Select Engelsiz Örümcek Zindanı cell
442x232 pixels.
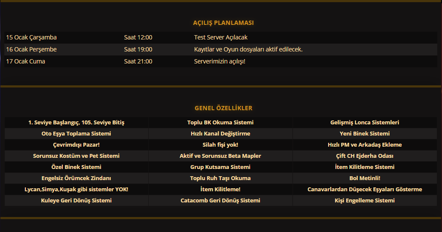coord(76,178)
